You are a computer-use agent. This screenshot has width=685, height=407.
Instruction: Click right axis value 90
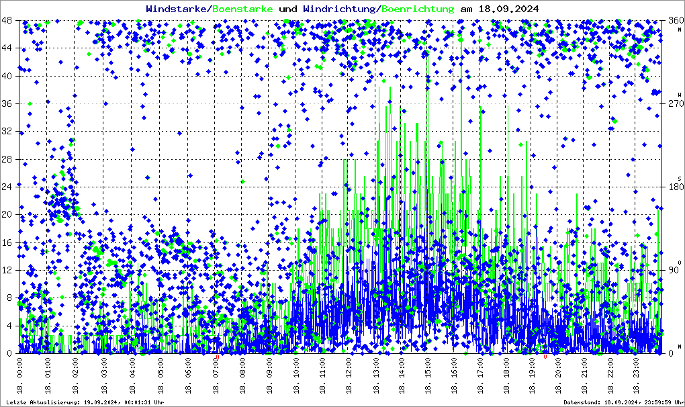pos(674,270)
